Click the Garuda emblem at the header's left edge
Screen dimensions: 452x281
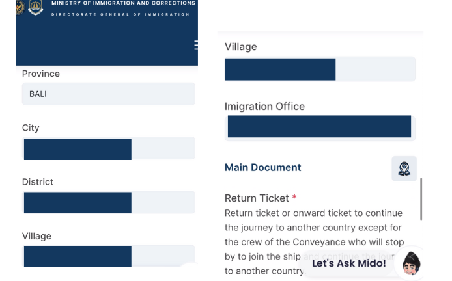pyautogui.click(x=18, y=7)
